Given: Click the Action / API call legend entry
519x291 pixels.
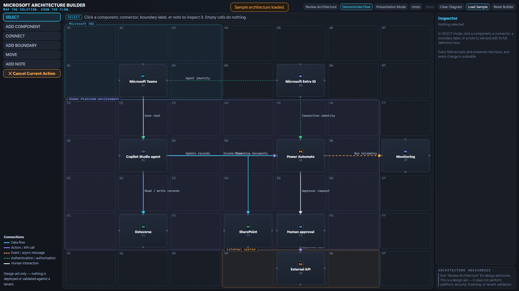Looking at the screenshot, I should click(19, 248).
